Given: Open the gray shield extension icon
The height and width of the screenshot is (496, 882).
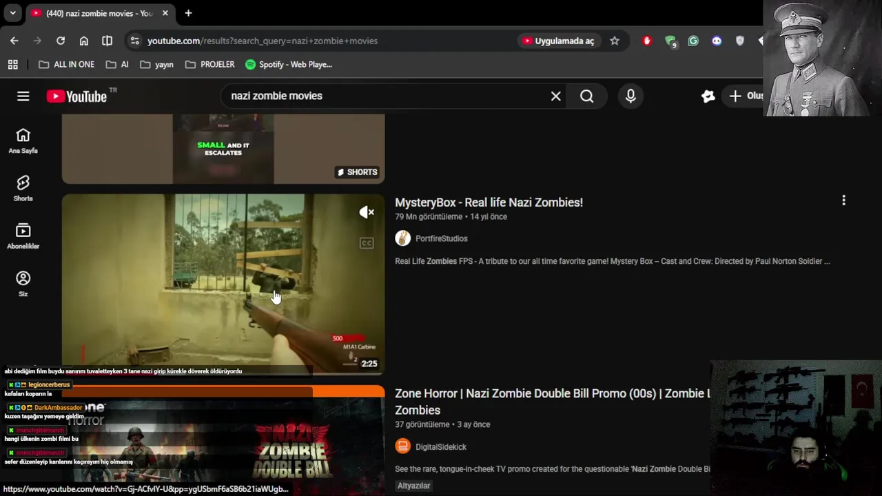Looking at the screenshot, I should point(740,41).
